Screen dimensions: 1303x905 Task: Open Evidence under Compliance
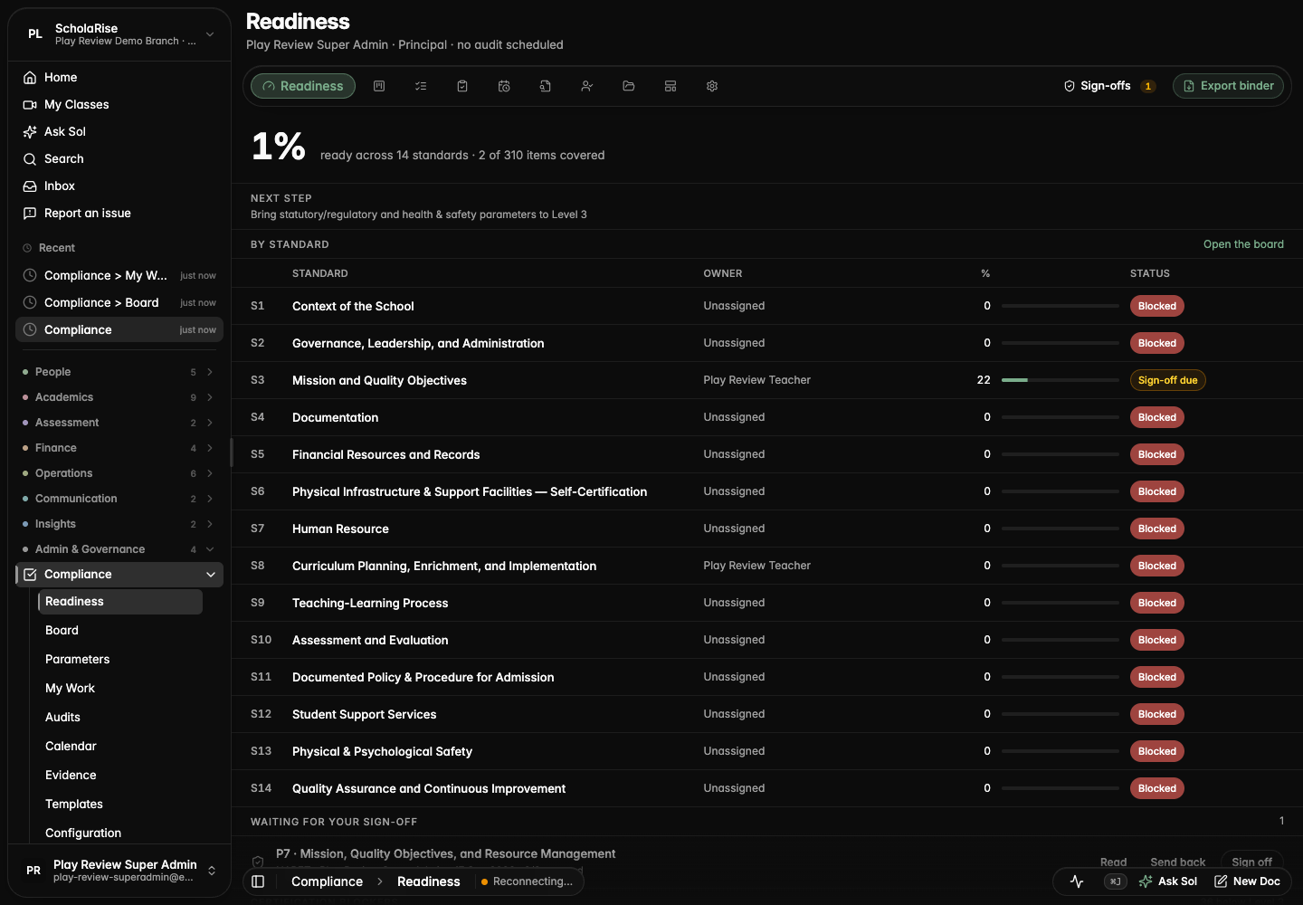click(120, 775)
